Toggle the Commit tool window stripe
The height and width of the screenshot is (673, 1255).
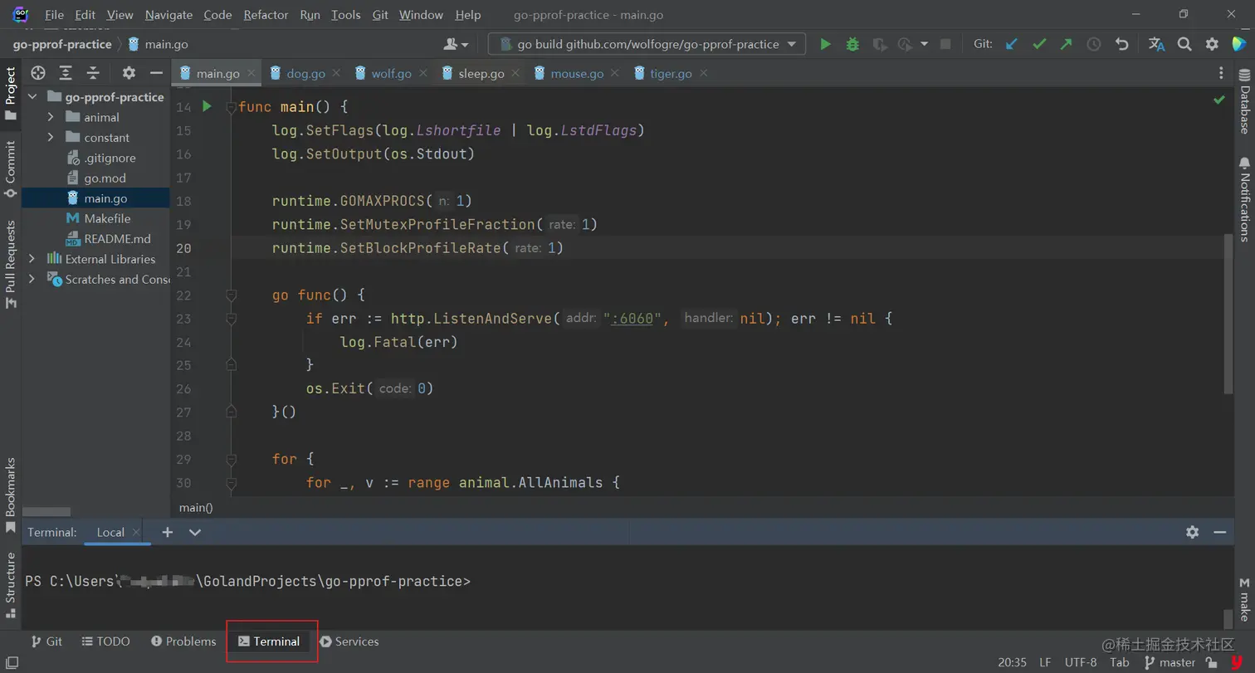pos(10,168)
